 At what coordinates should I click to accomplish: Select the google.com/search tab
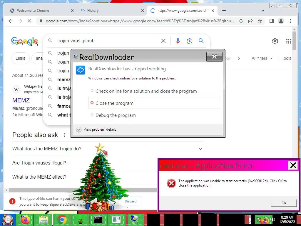[182, 11]
